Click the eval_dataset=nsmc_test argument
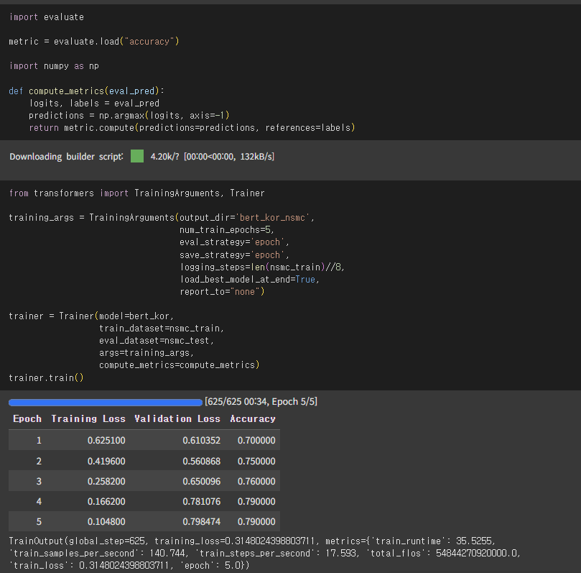This screenshot has height=573, width=581. pos(157,341)
